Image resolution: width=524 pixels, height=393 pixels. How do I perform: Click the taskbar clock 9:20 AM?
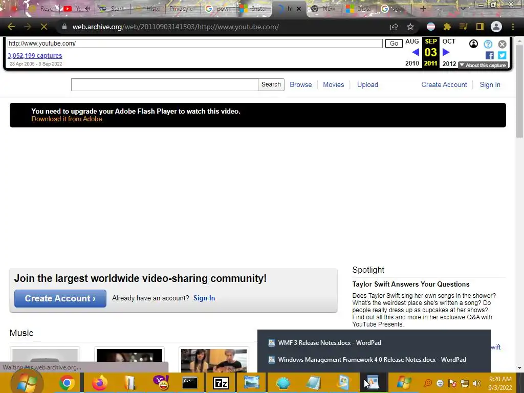tap(500, 379)
